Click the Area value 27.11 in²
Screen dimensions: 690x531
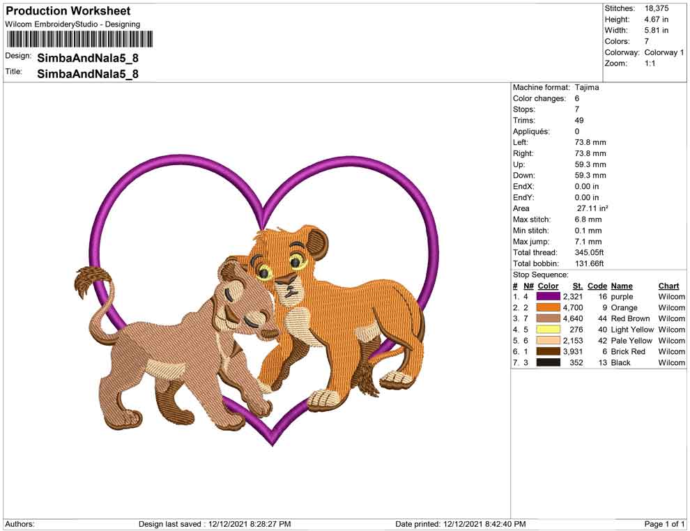[x=592, y=208]
